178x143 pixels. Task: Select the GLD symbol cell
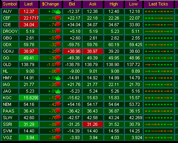pos(10,64)
